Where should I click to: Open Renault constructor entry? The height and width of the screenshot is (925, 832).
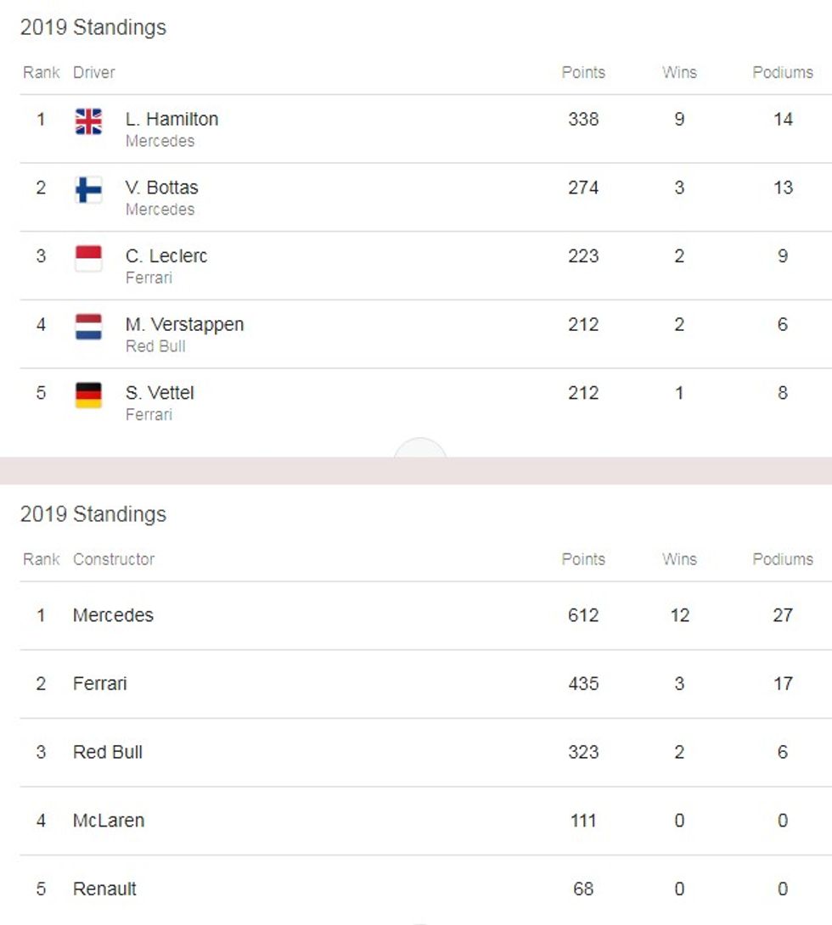[x=104, y=889]
